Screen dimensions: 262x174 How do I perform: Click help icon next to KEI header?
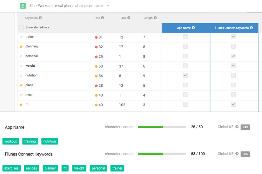click(x=103, y=18)
